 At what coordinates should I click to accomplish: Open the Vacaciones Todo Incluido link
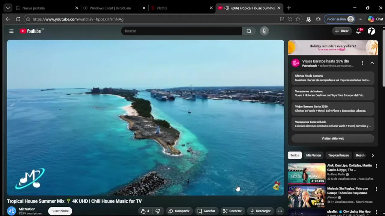click(x=333, y=124)
